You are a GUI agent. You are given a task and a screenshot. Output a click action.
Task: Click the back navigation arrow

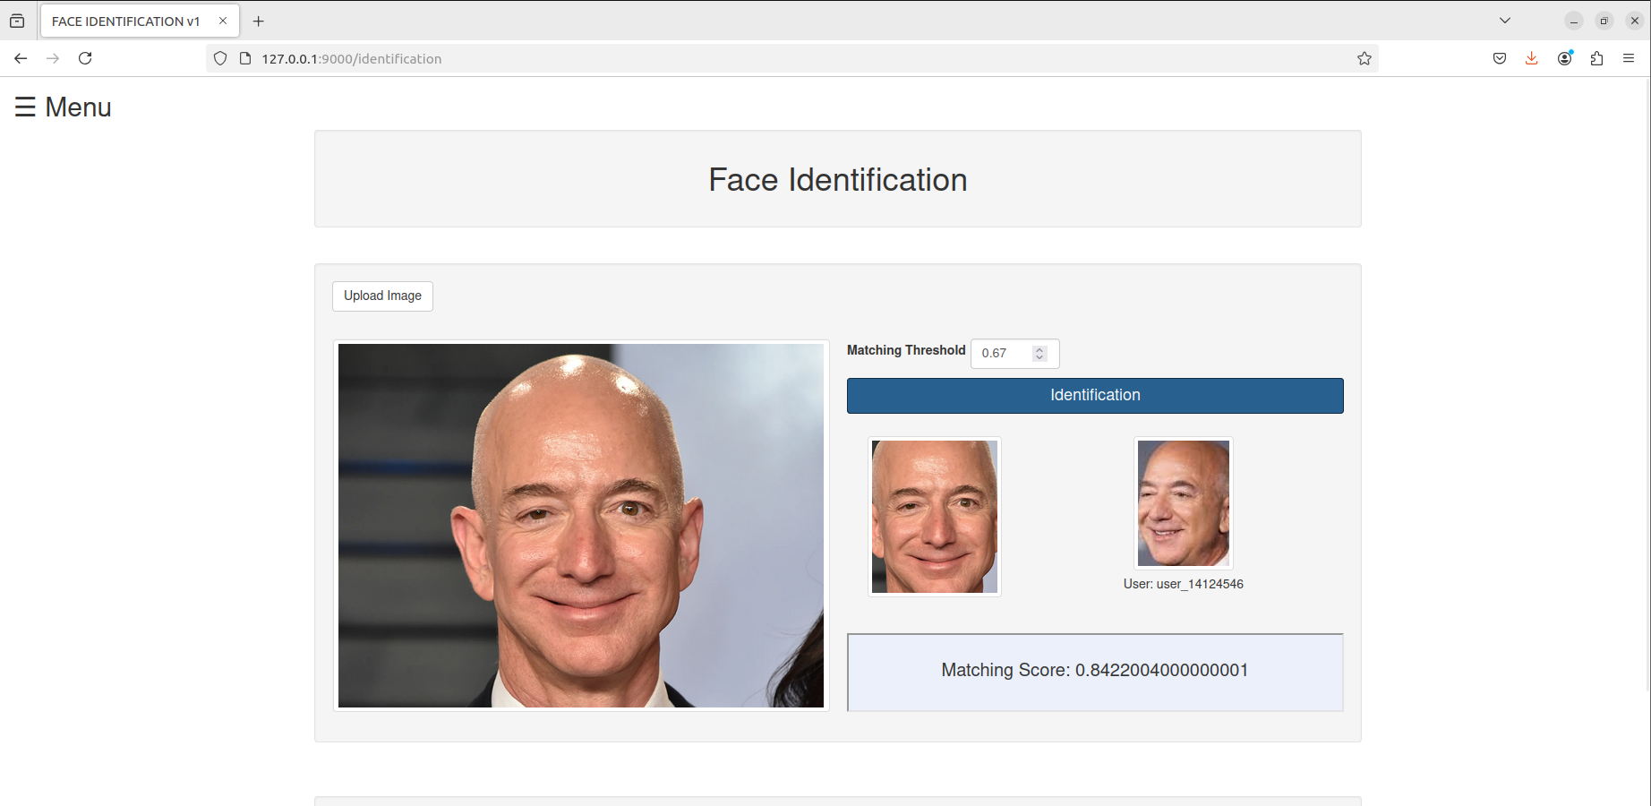(x=21, y=58)
